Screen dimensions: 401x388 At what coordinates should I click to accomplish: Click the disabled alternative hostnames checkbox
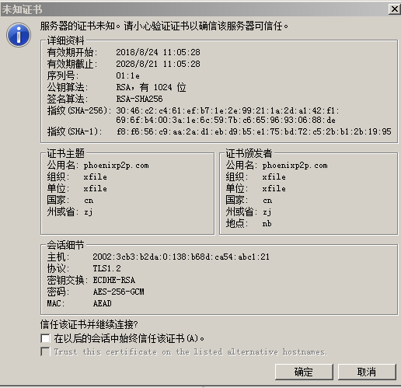45,351
